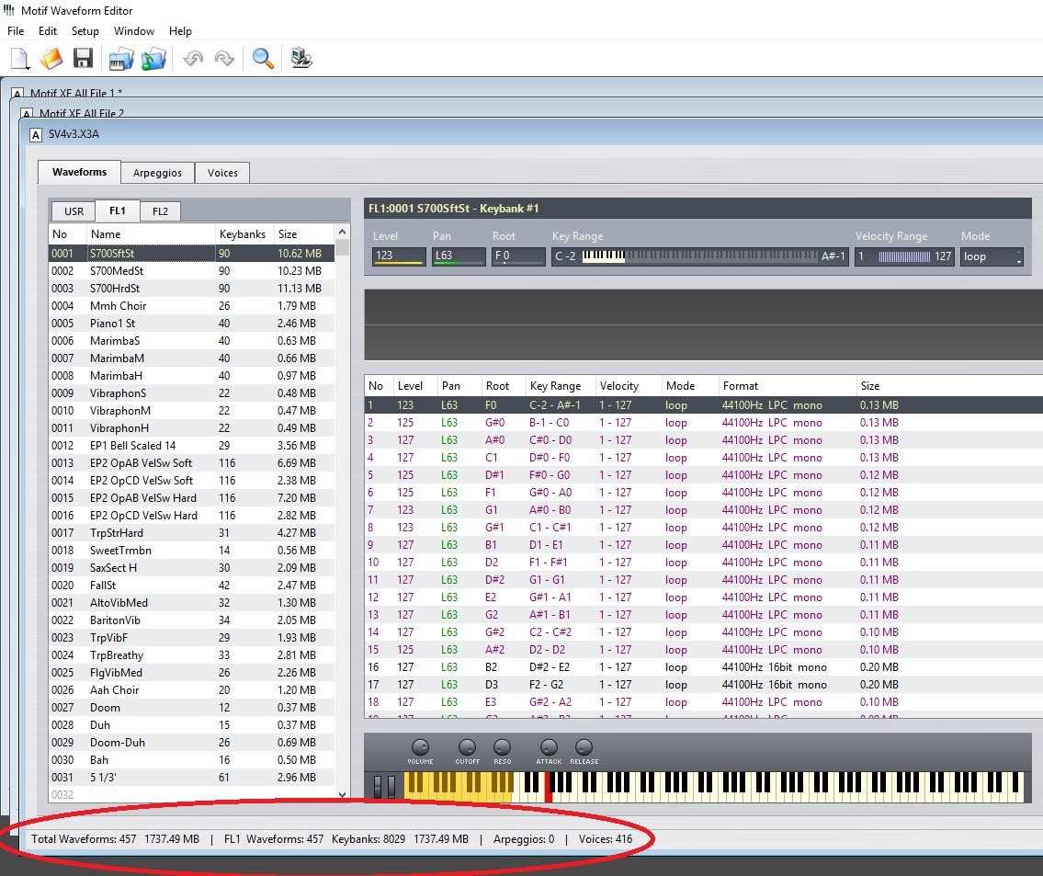Click the music note folder icon
The width and height of the screenshot is (1043, 876).
pos(153,59)
